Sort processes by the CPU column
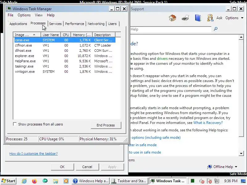The height and width of the screenshot is (185, 247). coord(66,35)
